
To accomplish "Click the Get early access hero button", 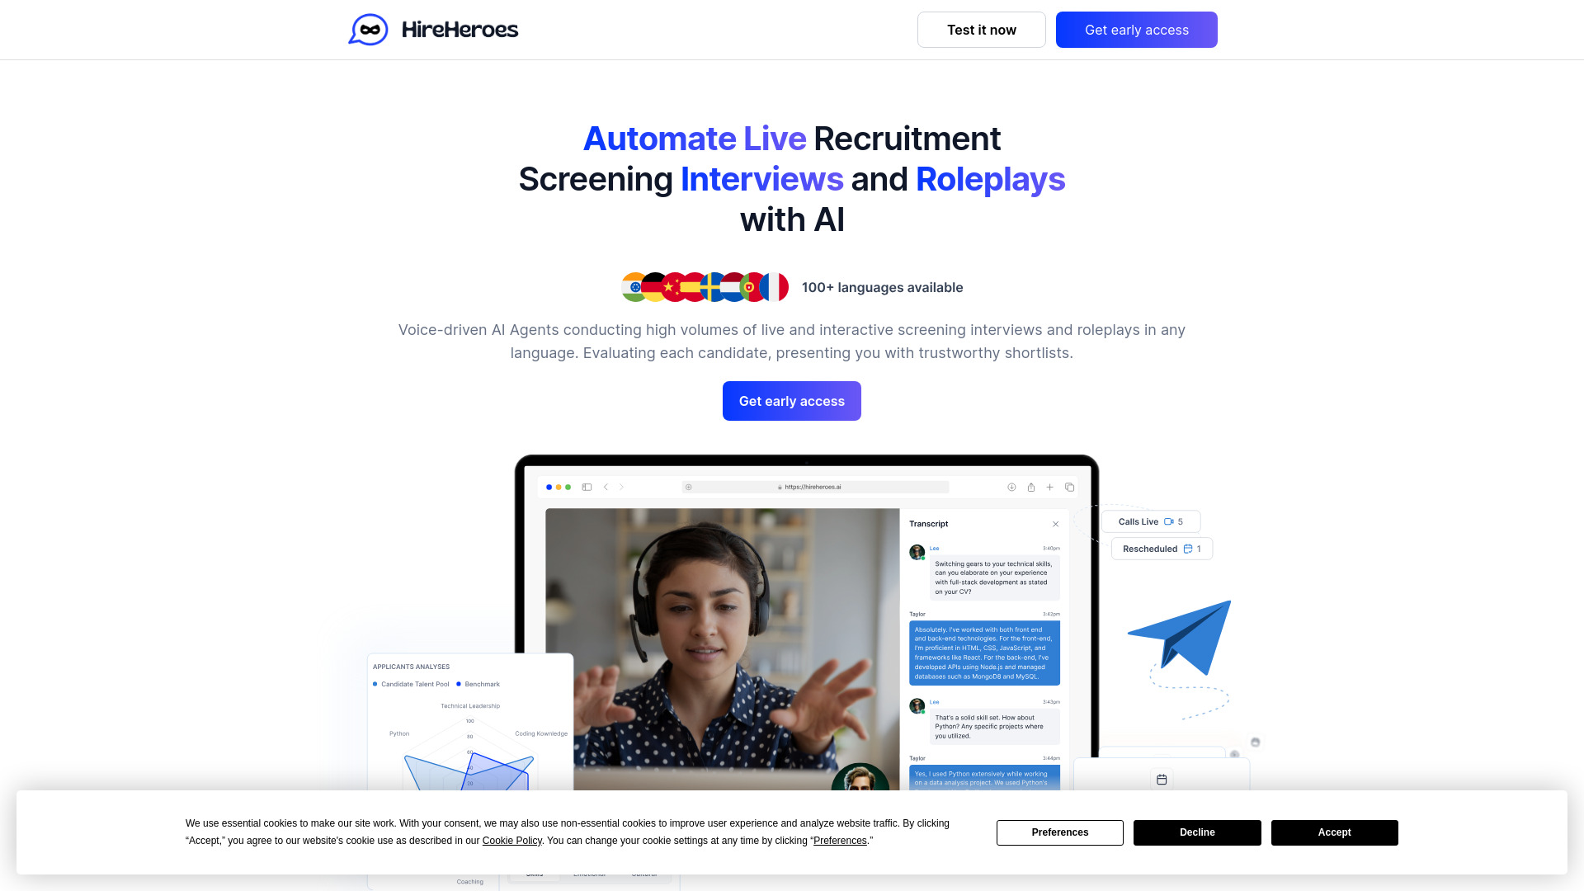I will (x=791, y=400).
